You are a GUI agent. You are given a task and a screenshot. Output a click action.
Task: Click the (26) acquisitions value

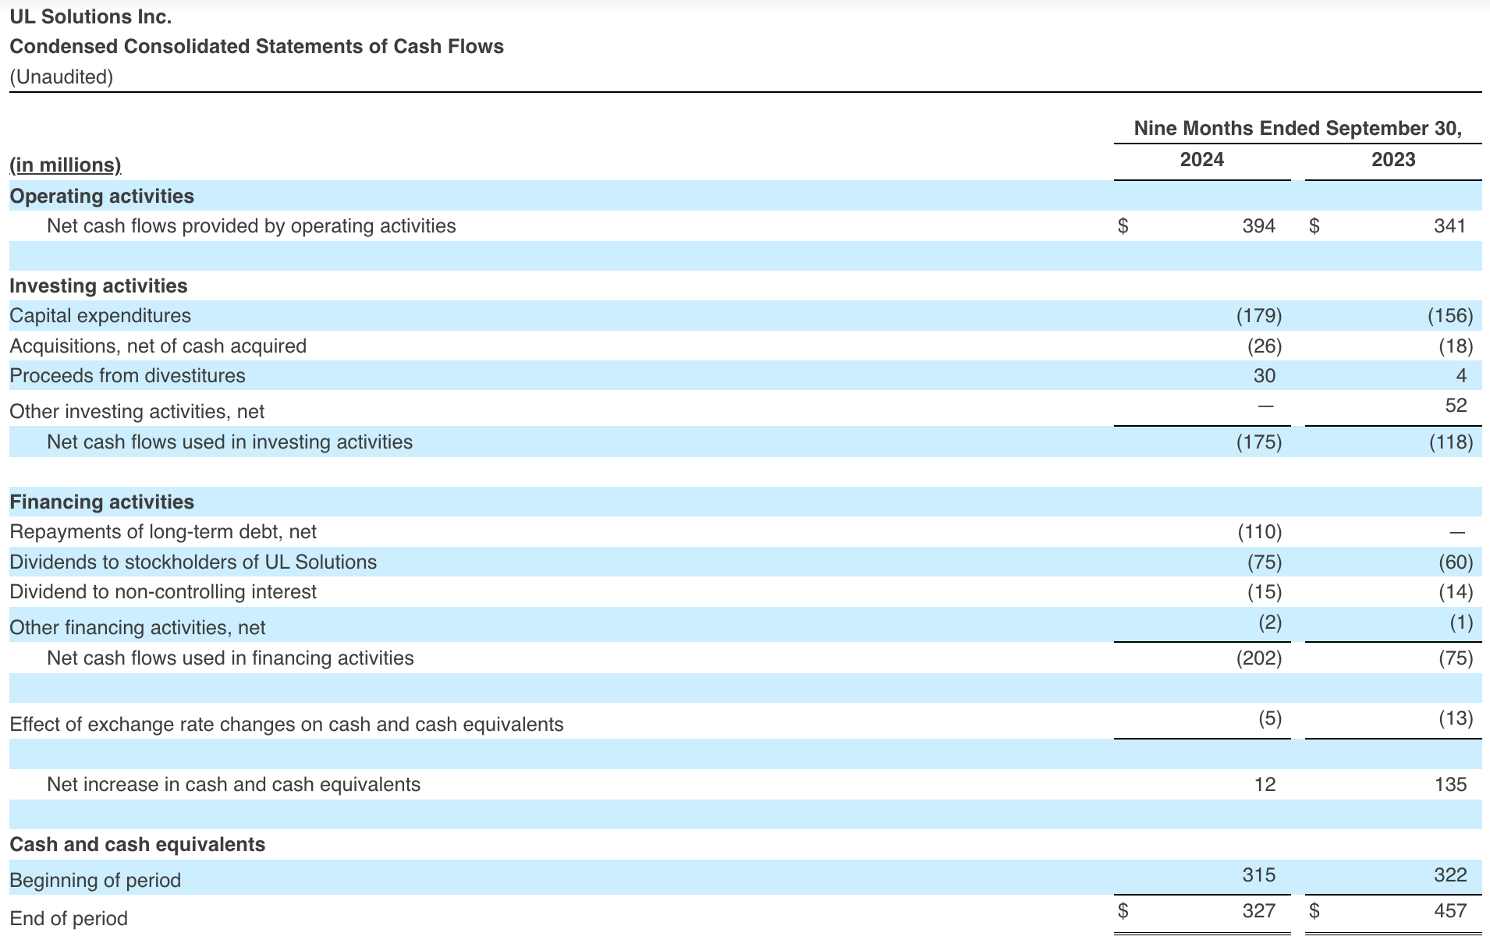(1265, 346)
